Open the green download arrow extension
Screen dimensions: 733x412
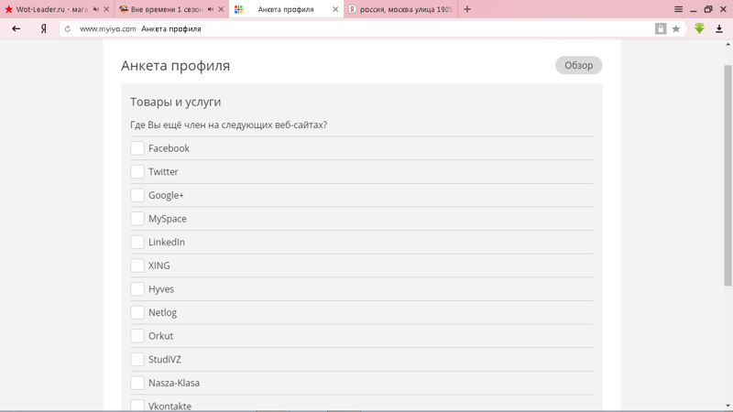[699, 28]
